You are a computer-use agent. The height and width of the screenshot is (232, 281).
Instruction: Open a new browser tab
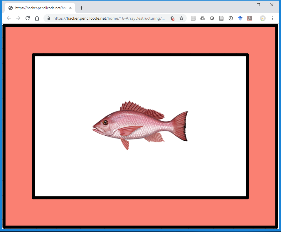tap(82, 8)
